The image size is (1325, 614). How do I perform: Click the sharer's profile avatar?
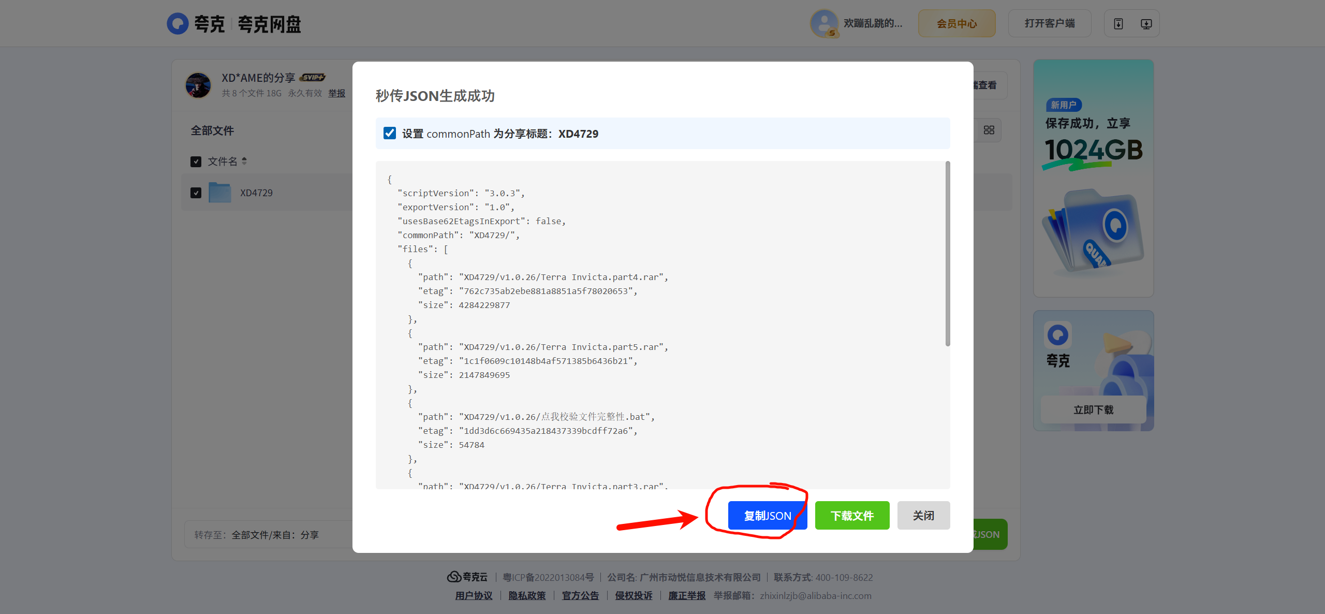198,85
